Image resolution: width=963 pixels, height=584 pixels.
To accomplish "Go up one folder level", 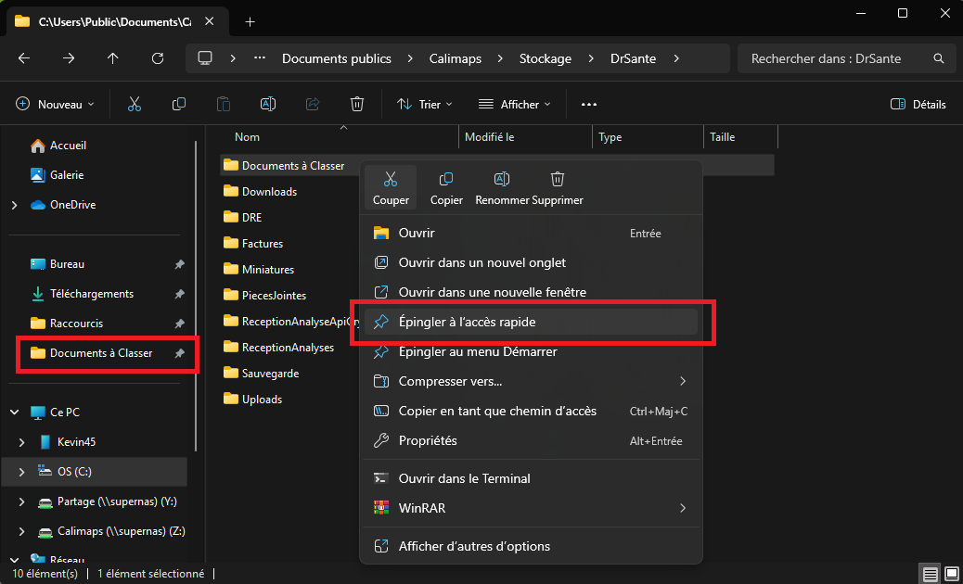I will [113, 58].
